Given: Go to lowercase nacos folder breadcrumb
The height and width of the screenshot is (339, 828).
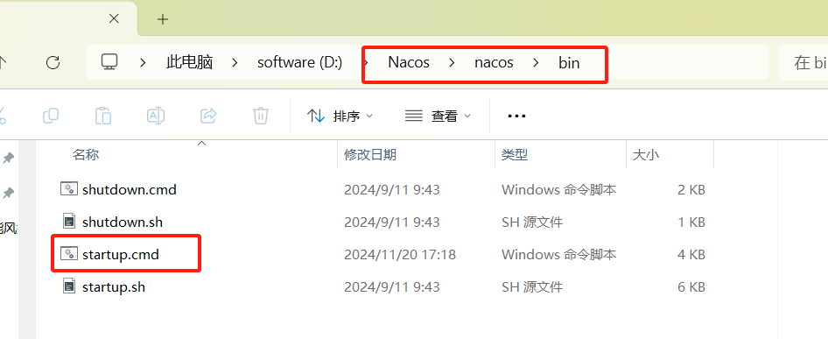Looking at the screenshot, I should click(494, 62).
